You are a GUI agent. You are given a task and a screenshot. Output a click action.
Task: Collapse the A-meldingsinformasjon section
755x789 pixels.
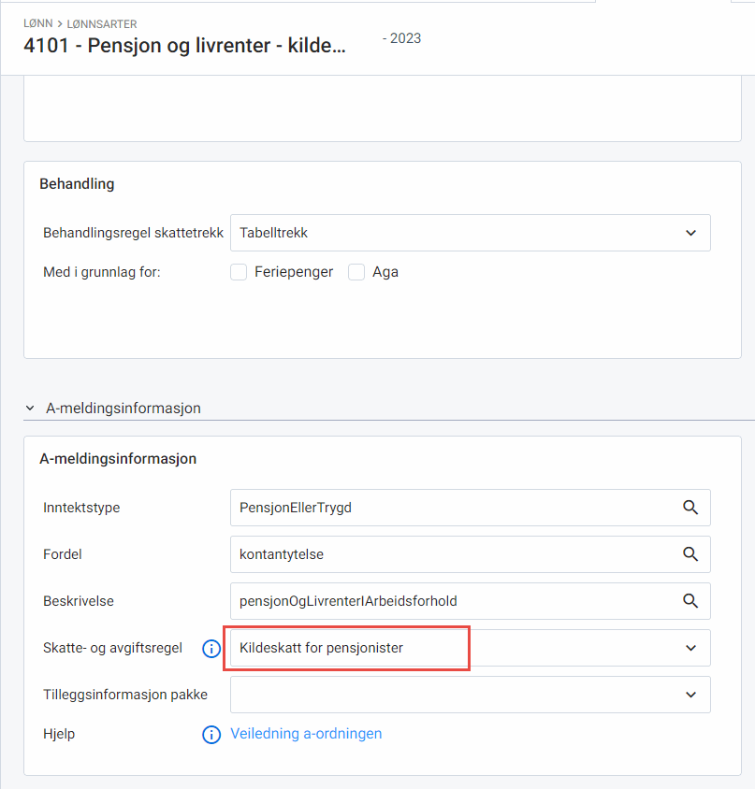pyautogui.click(x=28, y=408)
